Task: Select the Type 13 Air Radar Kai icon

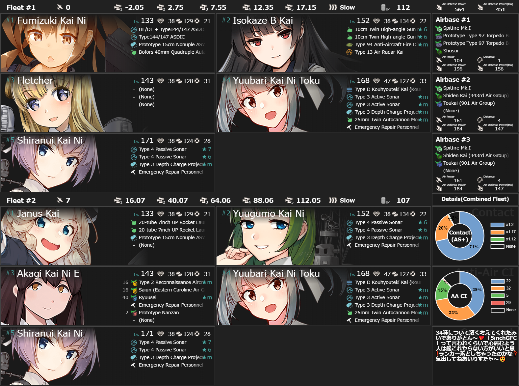Action: [x=350, y=52]
